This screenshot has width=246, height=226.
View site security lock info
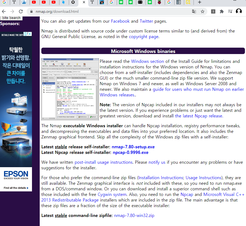coord(31,11)
